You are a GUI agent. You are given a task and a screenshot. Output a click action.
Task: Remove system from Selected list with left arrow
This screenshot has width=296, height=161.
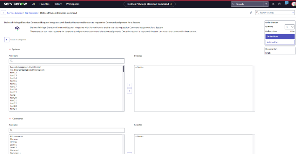coord(129,91)
